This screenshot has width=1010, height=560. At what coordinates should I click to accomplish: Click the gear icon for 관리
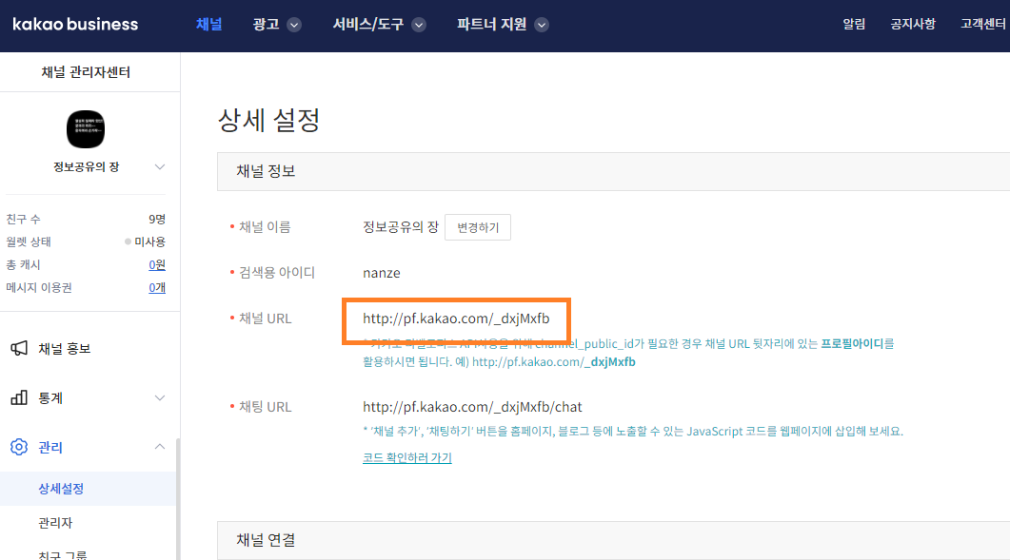click(19, 447)
